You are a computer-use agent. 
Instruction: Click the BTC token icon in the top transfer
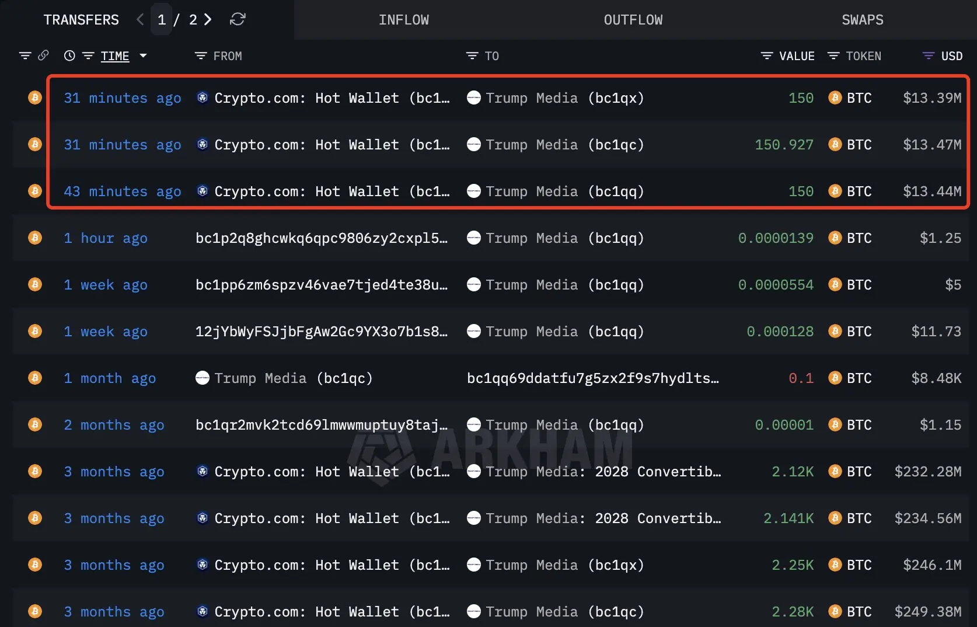click(x=835, y=97)
